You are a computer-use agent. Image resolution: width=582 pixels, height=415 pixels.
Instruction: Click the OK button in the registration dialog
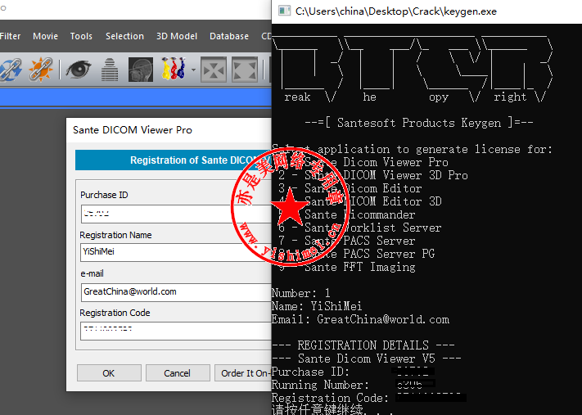pyautogui.click(x=109, y=373)
